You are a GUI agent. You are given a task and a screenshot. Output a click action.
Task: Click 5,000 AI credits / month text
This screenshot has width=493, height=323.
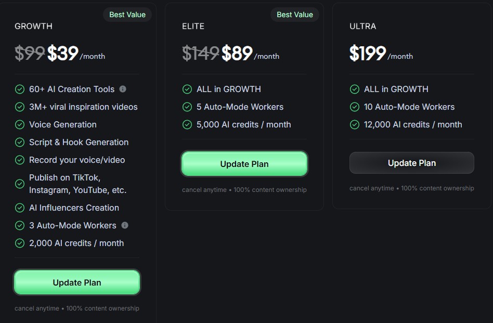tap(243, 124)
